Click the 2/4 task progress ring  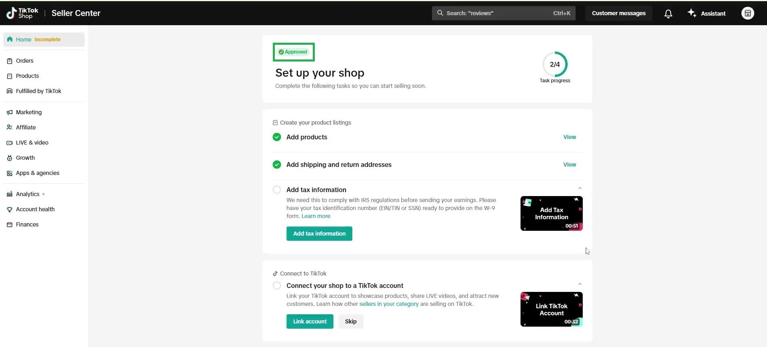[x=555, y=64]
